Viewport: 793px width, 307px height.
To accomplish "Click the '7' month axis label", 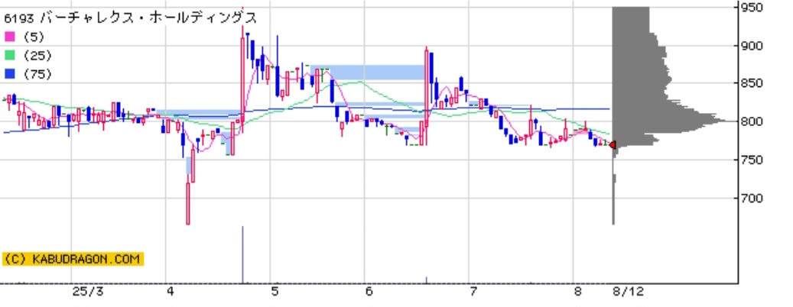I will [x=473, y=292].
